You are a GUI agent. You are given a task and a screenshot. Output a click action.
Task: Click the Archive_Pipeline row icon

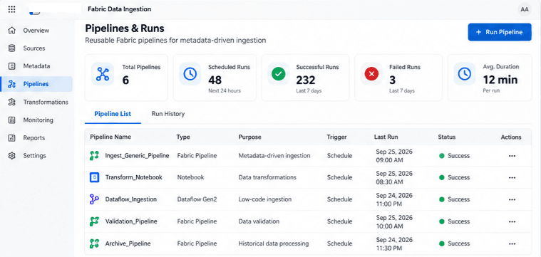pos(94,243)
